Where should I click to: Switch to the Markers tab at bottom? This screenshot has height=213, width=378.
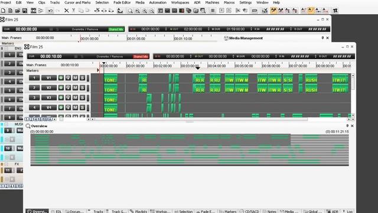tap(228, 211)
